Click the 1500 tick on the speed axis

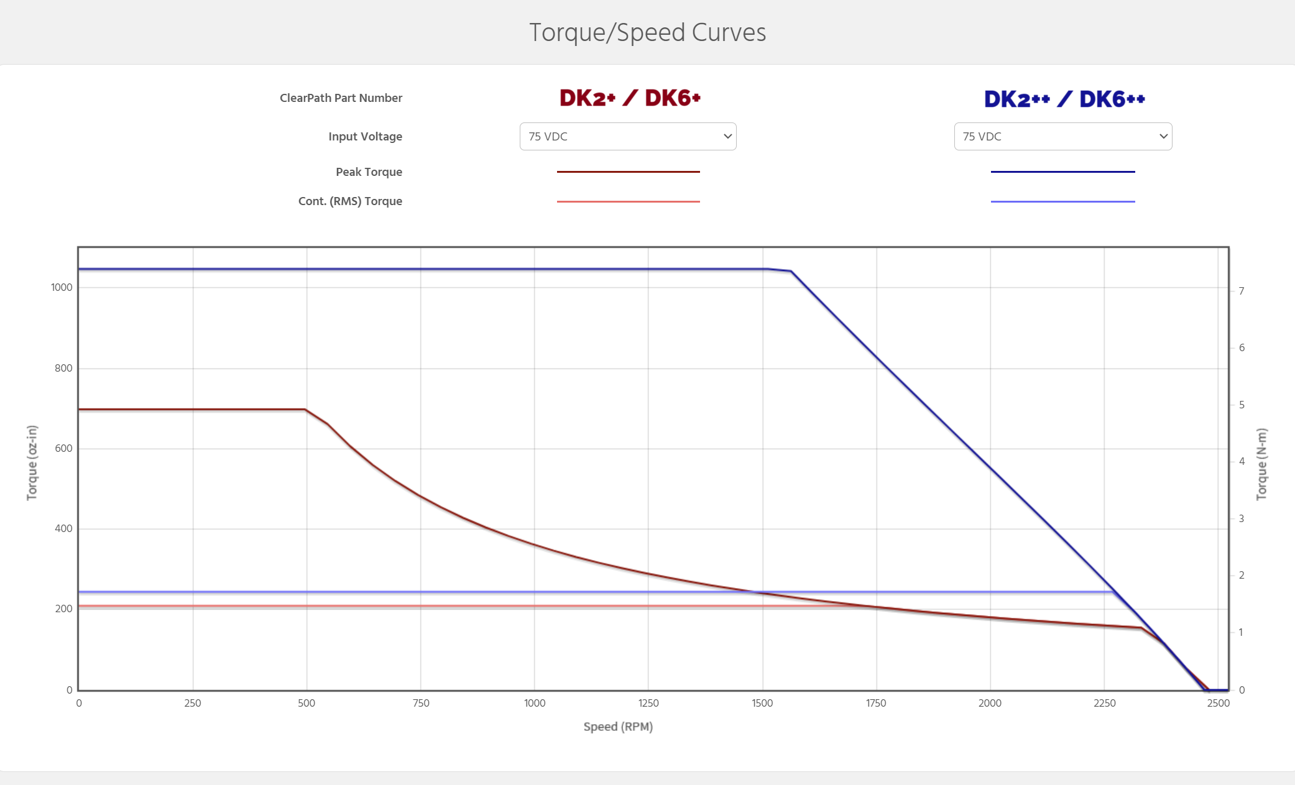pyautogui.click(x=762, y=703)
